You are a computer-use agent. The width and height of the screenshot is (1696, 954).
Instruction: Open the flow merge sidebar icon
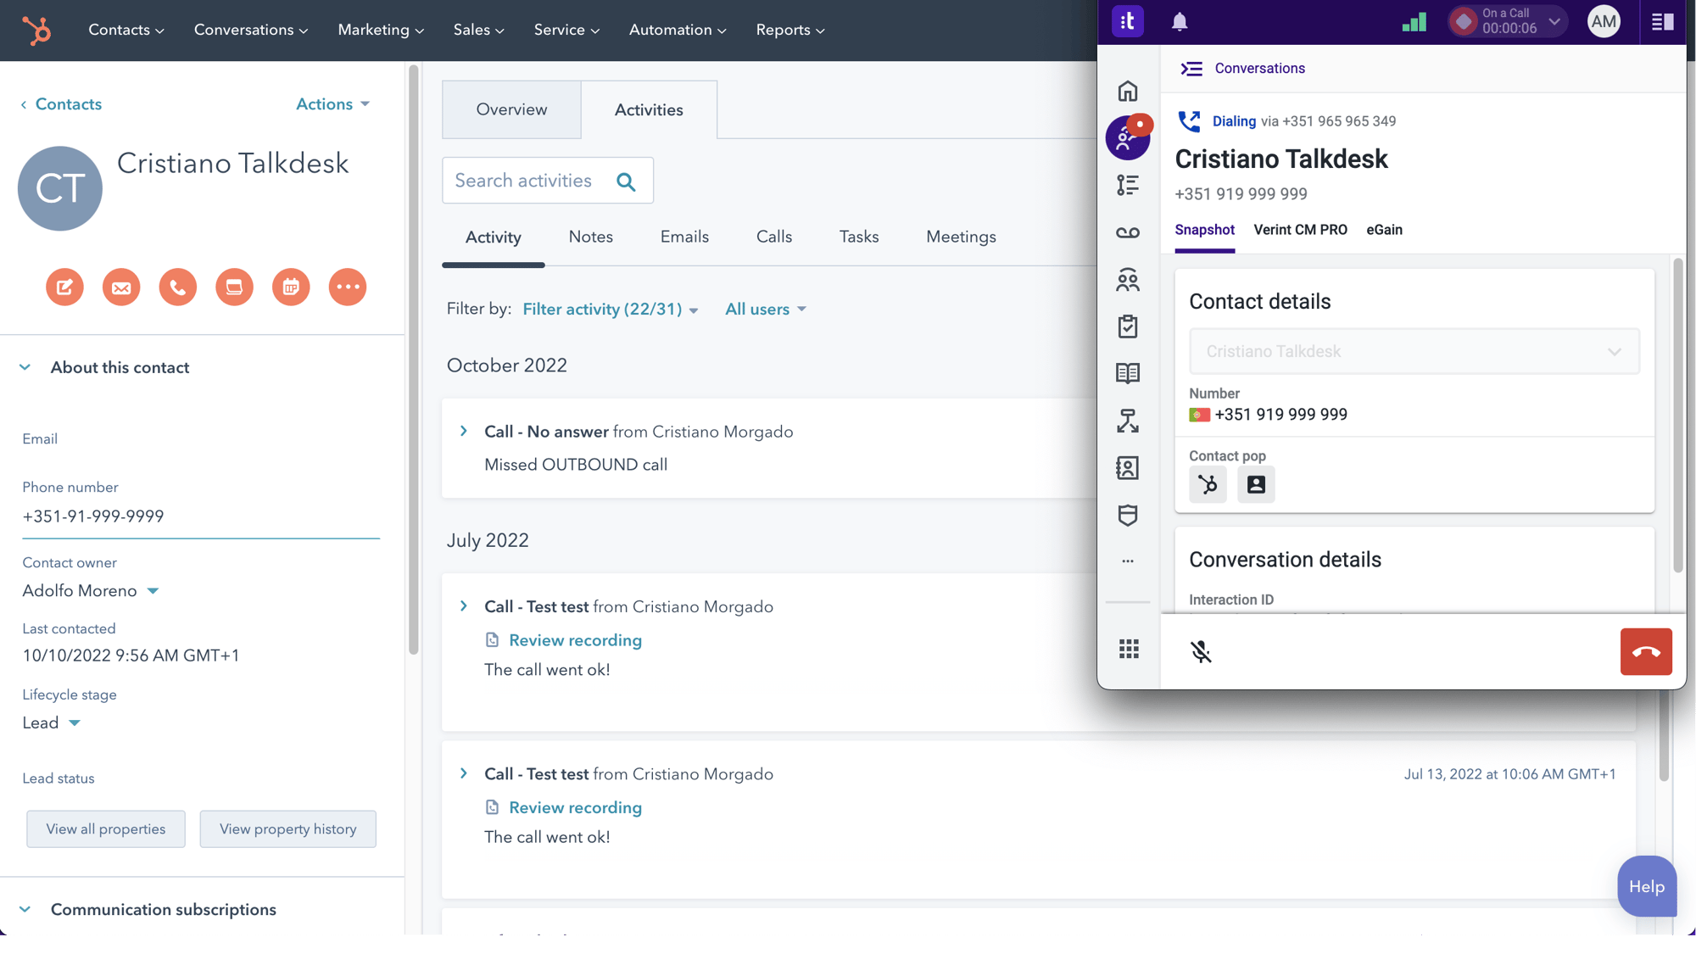[1128, 421]
